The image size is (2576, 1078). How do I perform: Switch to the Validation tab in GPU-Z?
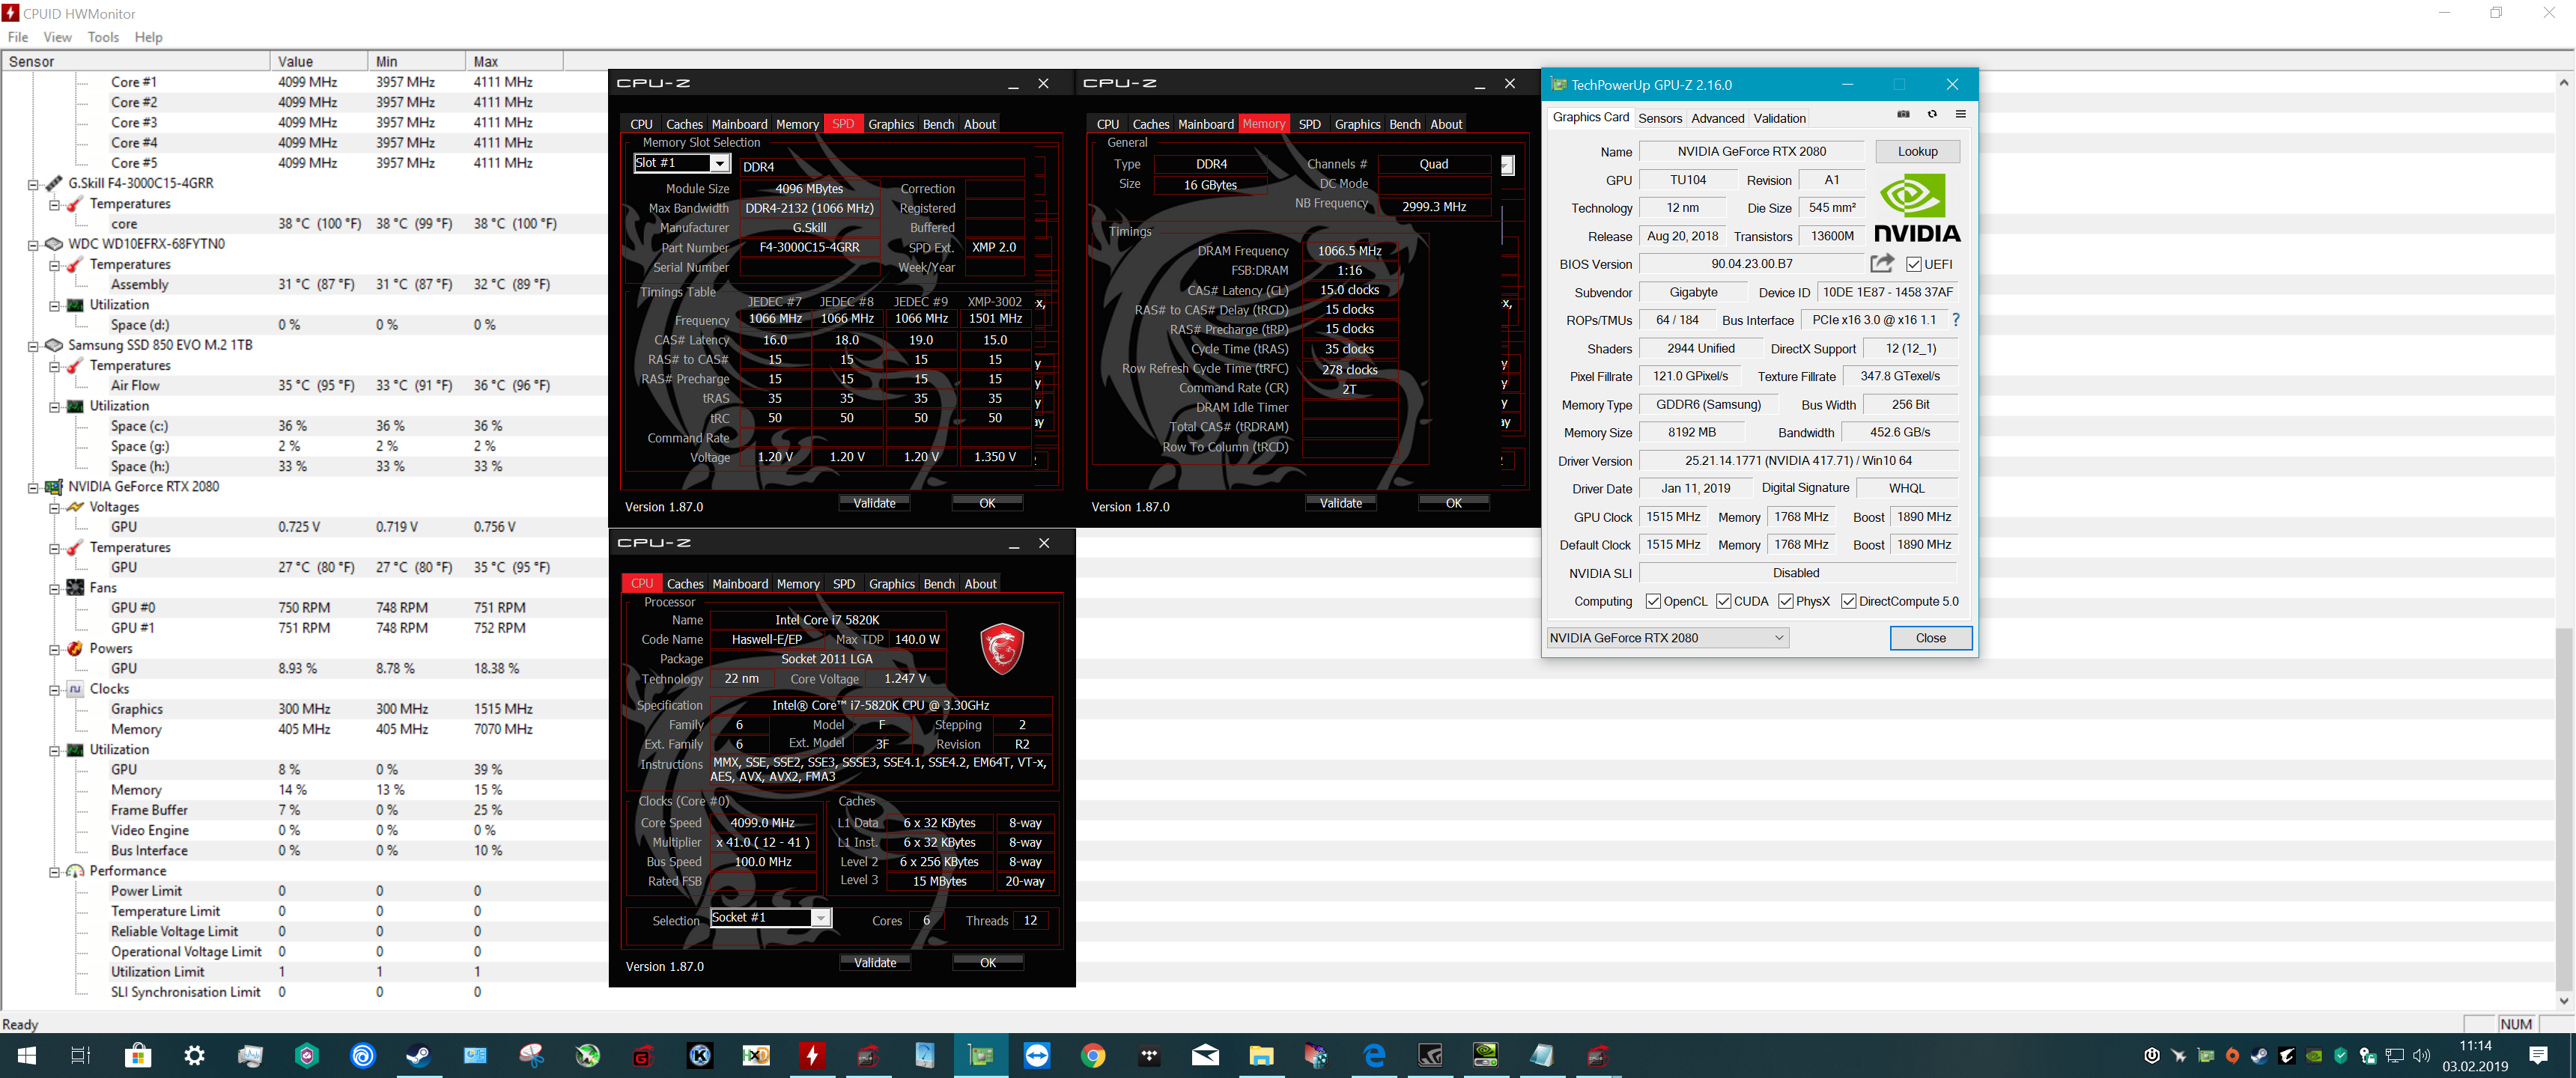pos(1779,118)
